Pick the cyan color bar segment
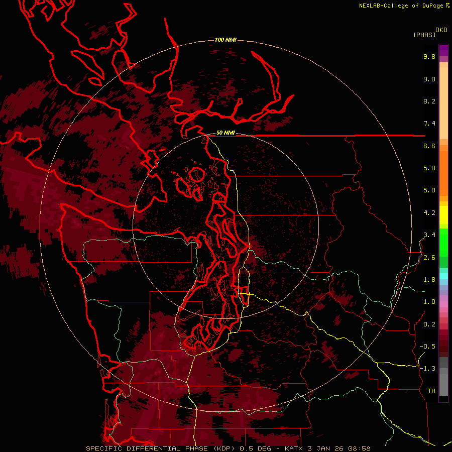Image resolution: width=452 pixels, height=452 pixels. click(x=443, y=276)
